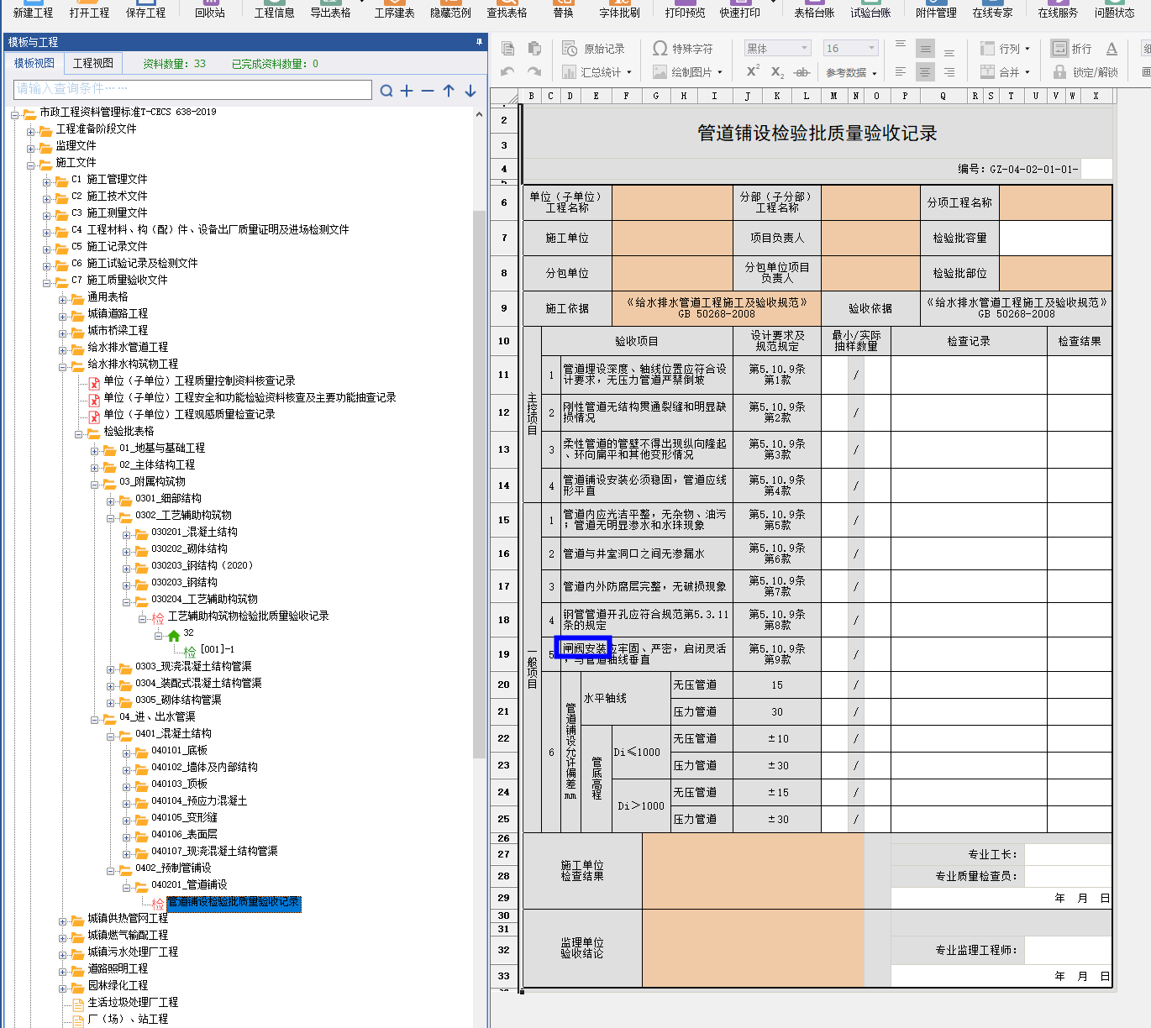Image resolution: width=1151 pixels, height=1028 pixels.
Task: Click the underlined A font icon
Action: coord(1112,49)
